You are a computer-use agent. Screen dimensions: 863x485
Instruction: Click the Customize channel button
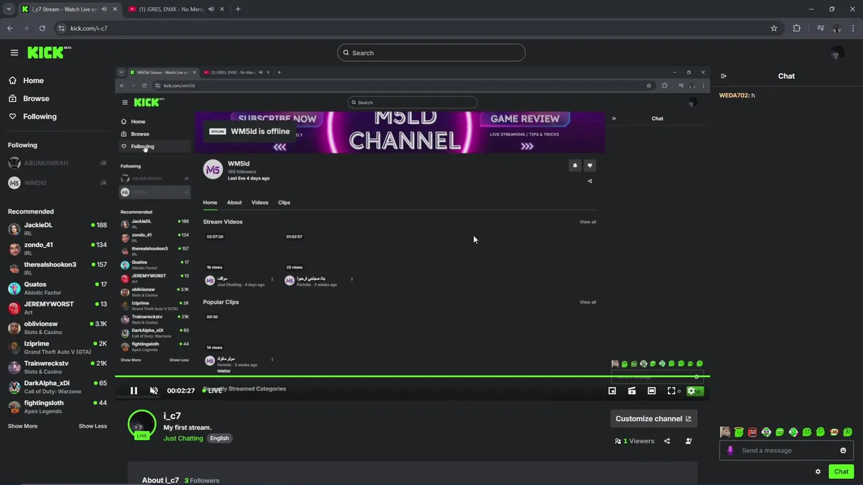tap(653, 419)
